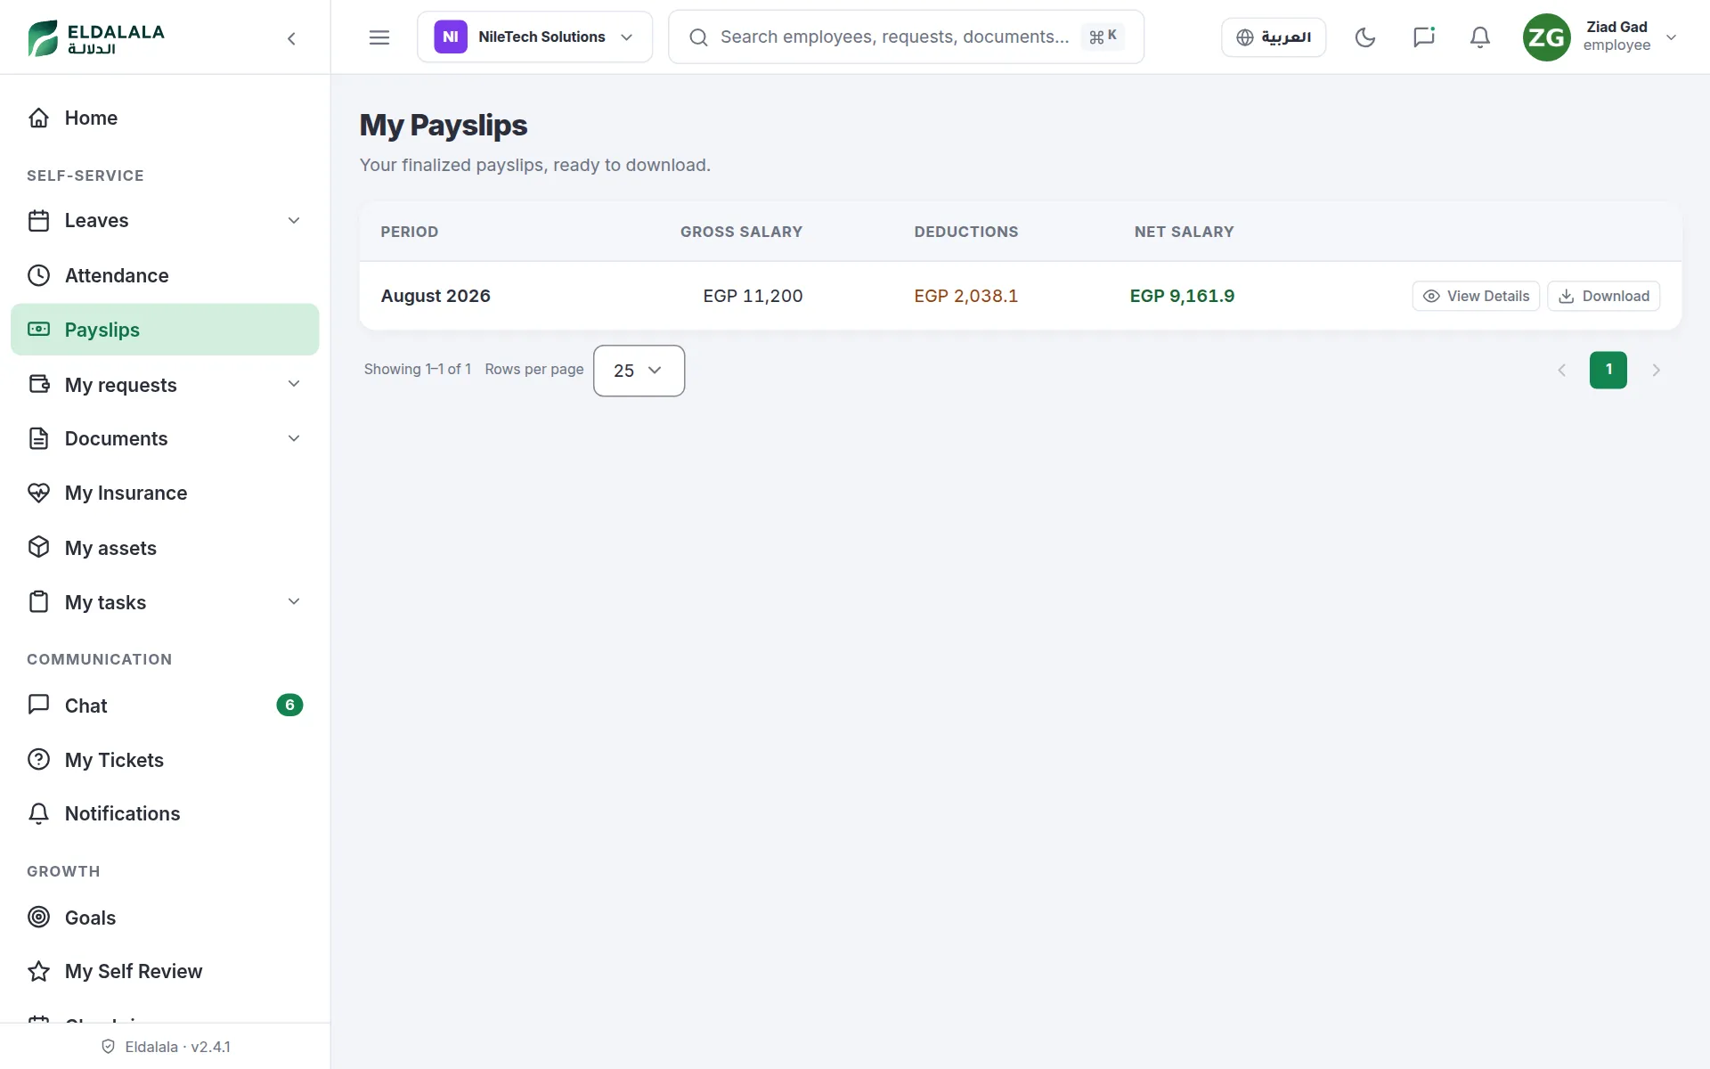
Task: Focus the search employees input field
Action: [906, 37]
